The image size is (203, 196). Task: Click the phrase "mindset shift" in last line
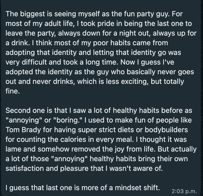(137, 188)
